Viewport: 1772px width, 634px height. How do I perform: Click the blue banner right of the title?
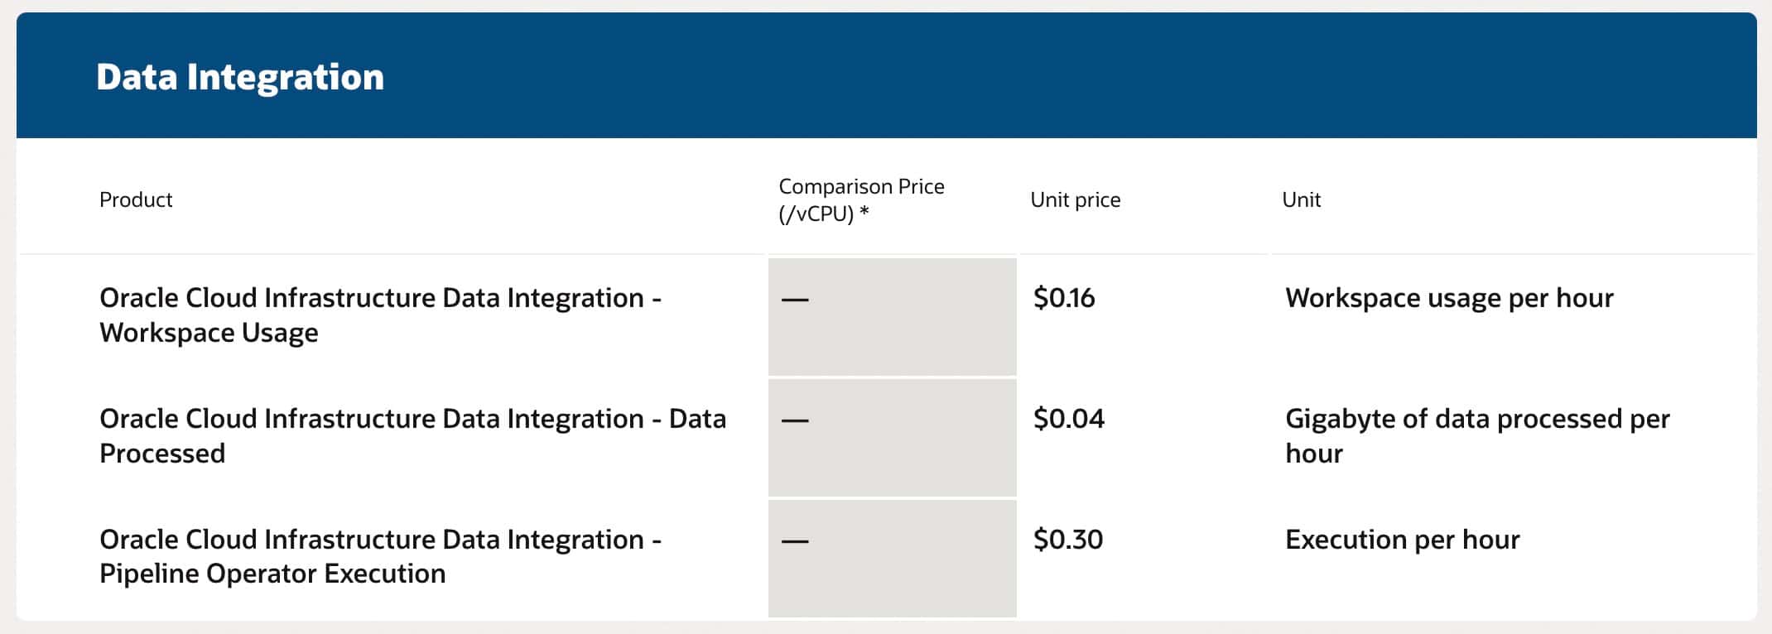click(1076, 76)
